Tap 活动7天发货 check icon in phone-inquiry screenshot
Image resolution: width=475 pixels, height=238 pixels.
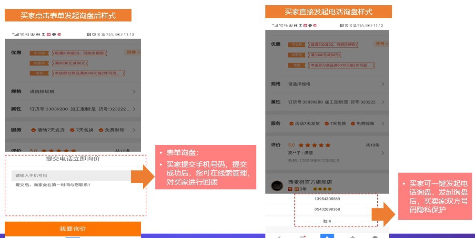tap(292, 124)
